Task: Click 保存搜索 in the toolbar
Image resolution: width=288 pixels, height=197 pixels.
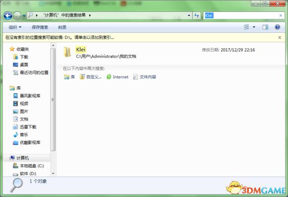Action: tap(40, 27)
